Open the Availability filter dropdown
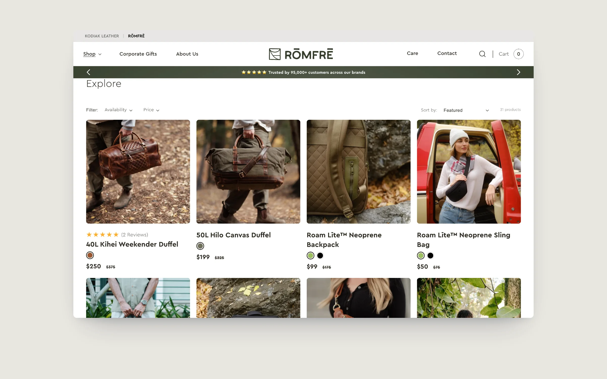Viewport: 607px width, 379px height. pos(118,110)
